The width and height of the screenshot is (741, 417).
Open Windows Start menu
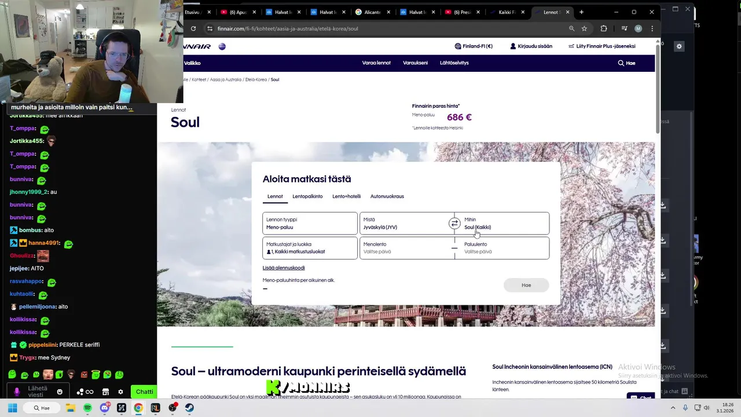pyautogui.click(x=12, y=408)
